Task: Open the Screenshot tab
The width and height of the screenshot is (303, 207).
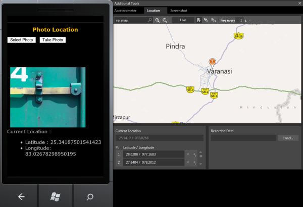Action: [x=179, y=11]
